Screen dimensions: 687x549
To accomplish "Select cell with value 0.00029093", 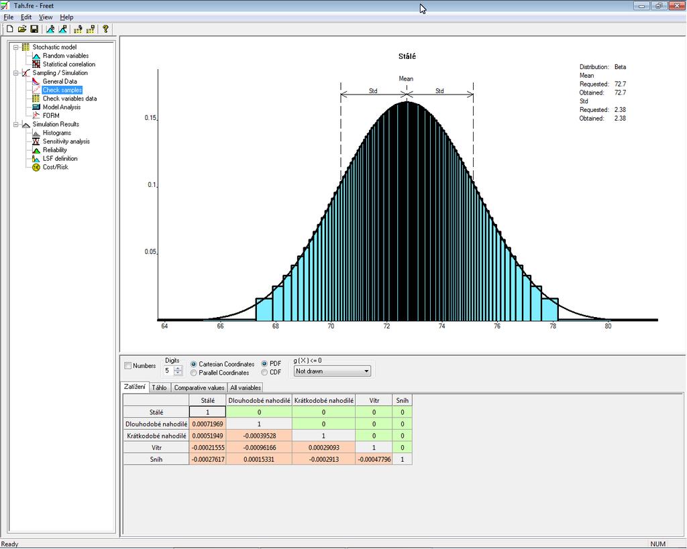I will pyautogui.click(x=324, y=448).
